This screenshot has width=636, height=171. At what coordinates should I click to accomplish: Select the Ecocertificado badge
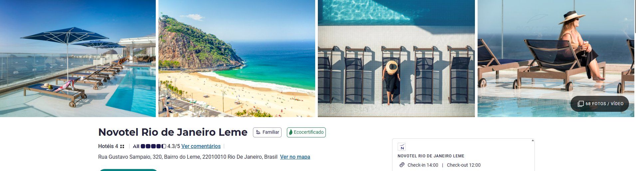306,132
